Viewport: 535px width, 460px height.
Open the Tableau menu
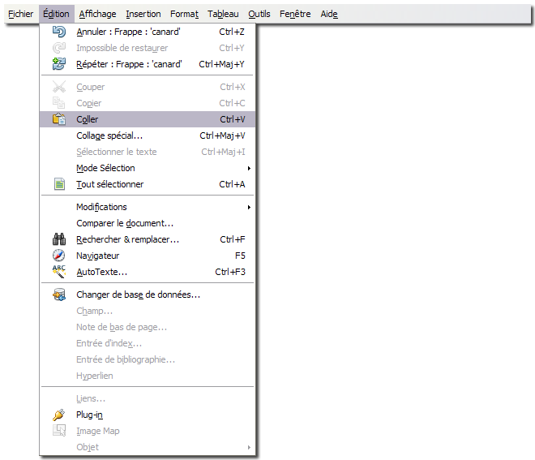click(x=223, y=14)
